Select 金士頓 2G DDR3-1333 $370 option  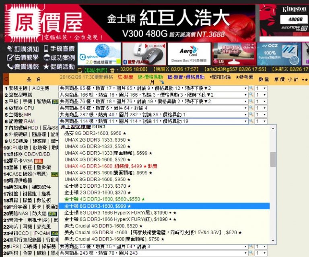tap(164, 186)
